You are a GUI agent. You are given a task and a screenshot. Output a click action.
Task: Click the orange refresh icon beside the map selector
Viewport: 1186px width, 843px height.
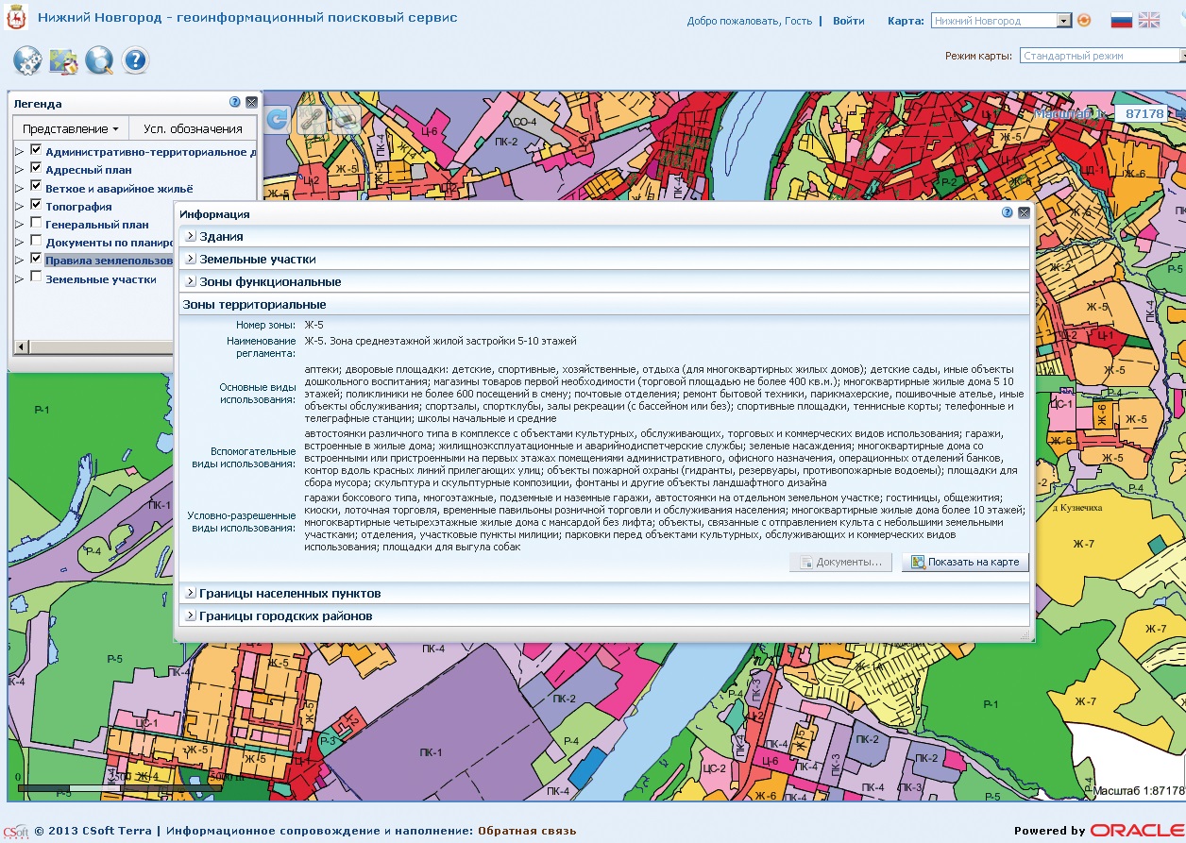click(x=1084, y=20)
